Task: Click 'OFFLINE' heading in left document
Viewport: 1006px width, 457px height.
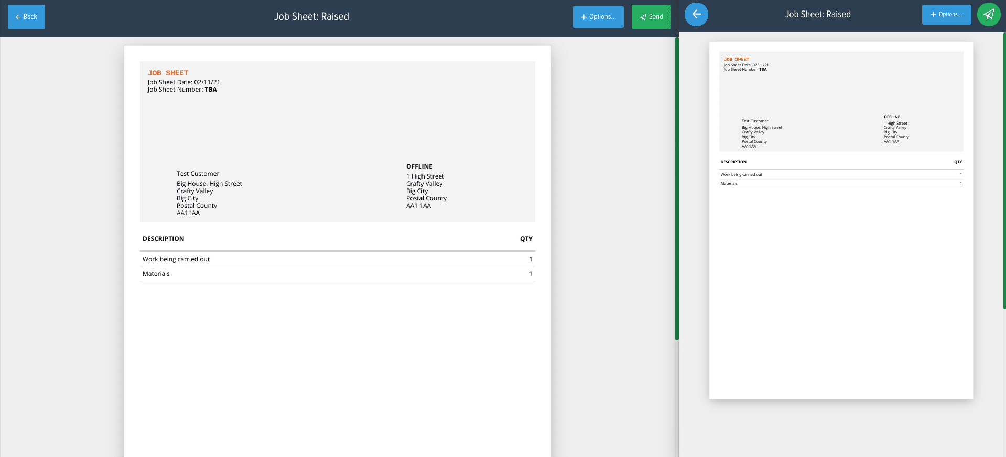Action: (419, 166)
